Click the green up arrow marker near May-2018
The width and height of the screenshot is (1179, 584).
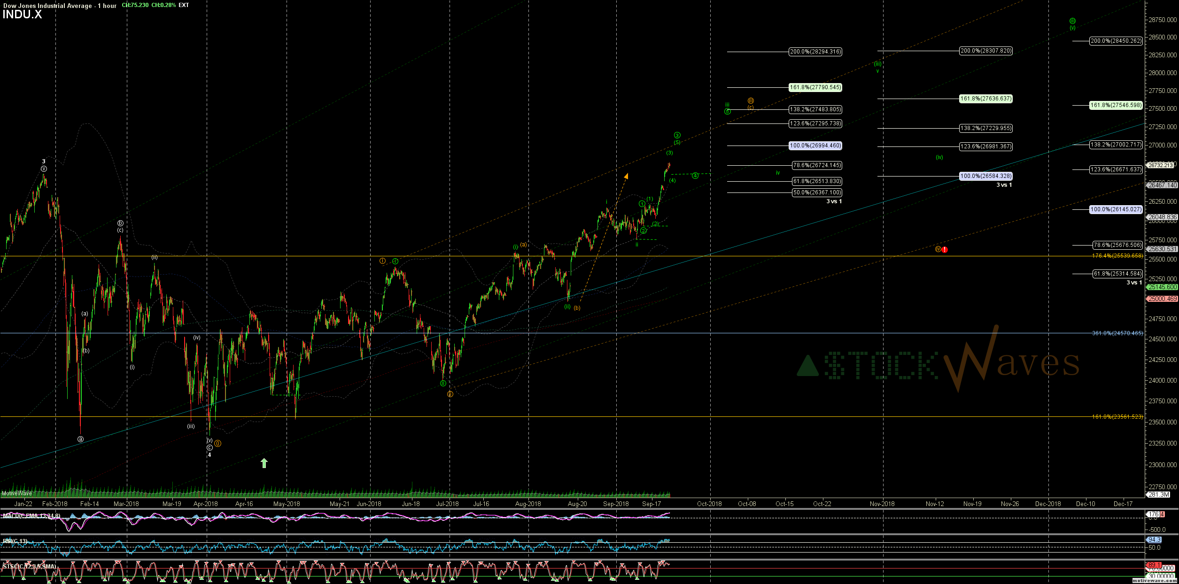264,463
